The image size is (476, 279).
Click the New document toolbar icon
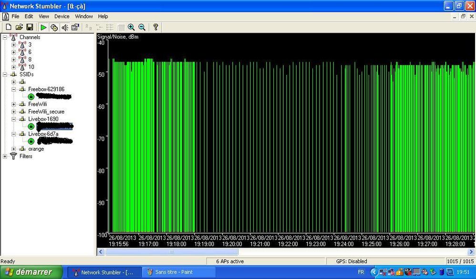(x=8, y=27)
